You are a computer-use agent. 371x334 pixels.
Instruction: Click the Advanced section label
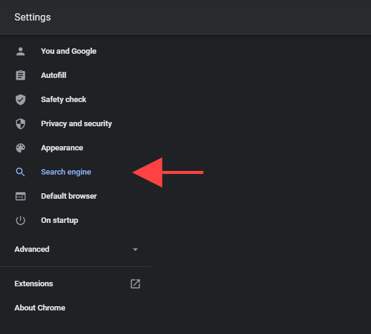(x=32, y=249)
